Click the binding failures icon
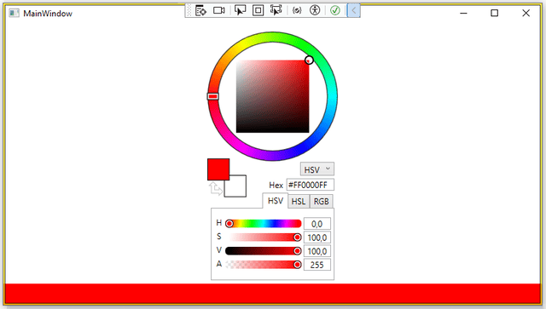 [297, 10]
